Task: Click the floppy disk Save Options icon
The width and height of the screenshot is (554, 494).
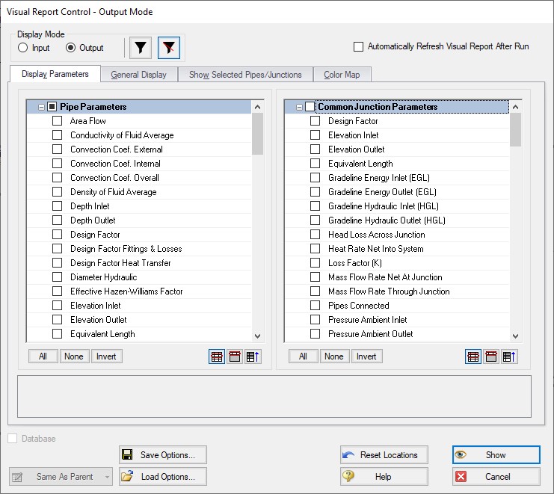Action: tap(127, 454)
